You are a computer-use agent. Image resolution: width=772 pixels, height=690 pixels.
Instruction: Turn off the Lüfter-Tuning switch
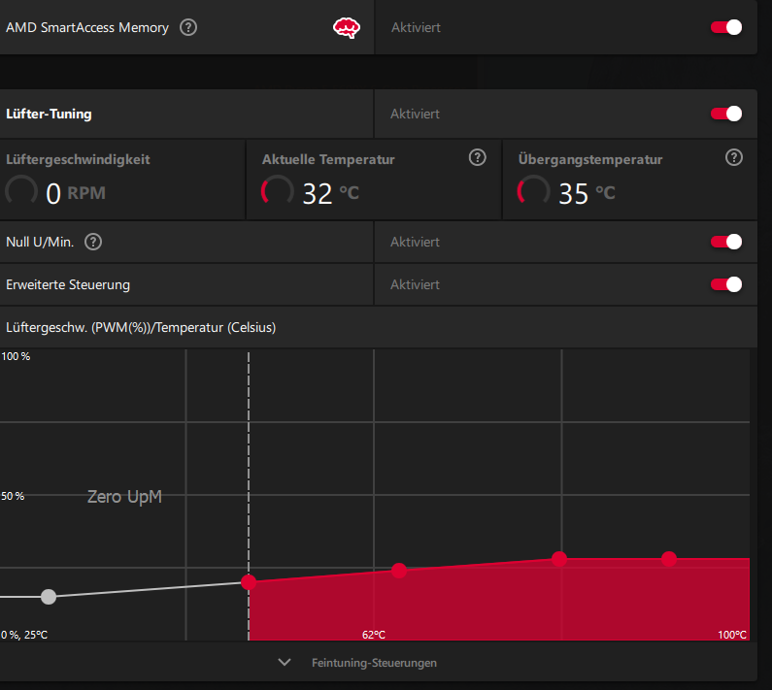tap(726, 114)
